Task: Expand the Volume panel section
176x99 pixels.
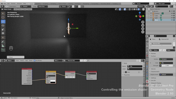Action: (x=153, y=69)
